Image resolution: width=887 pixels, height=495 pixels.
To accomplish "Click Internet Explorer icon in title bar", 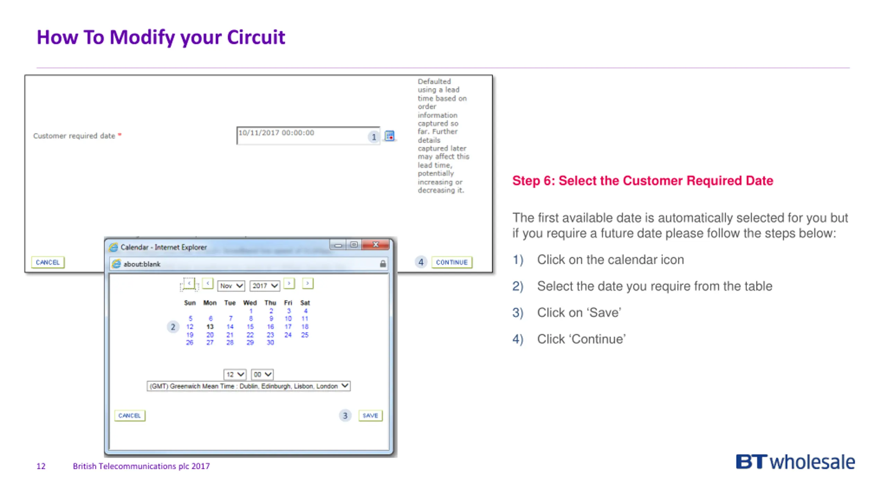I will pyautogui.click(x=113, y=247).
